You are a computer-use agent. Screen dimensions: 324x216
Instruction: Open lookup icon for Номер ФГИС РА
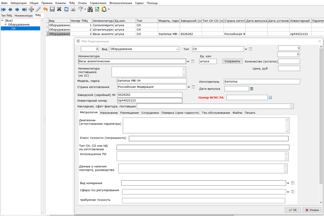coord(270,97)
